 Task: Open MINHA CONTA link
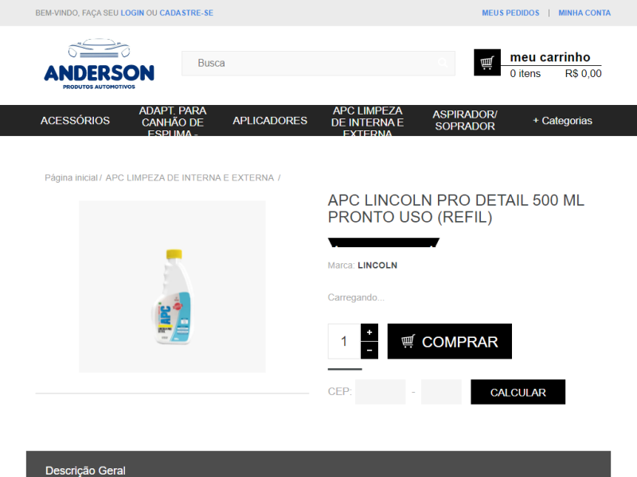point(584,13)
